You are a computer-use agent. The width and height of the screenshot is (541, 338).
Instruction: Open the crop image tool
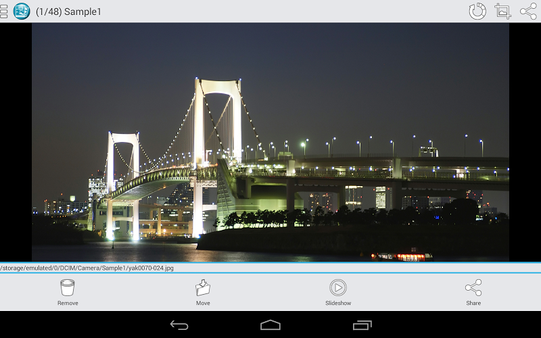502,11
